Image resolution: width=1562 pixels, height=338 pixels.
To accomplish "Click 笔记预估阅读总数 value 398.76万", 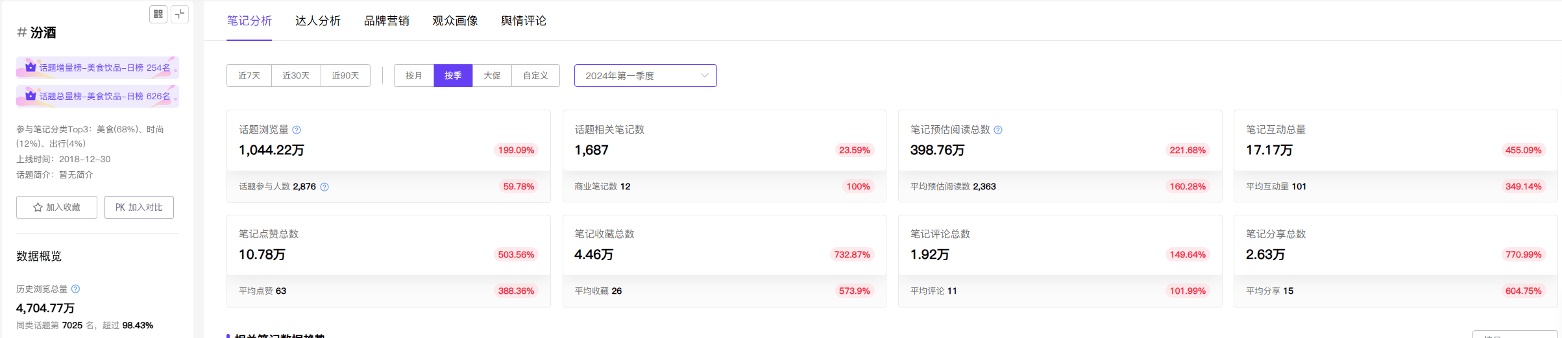I will pyautogui.click(x=937, y=151).
